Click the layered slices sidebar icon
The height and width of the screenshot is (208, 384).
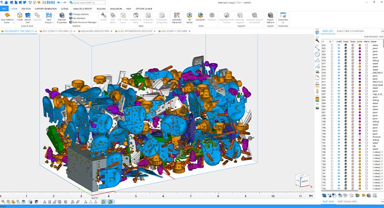tap(317, 108)
